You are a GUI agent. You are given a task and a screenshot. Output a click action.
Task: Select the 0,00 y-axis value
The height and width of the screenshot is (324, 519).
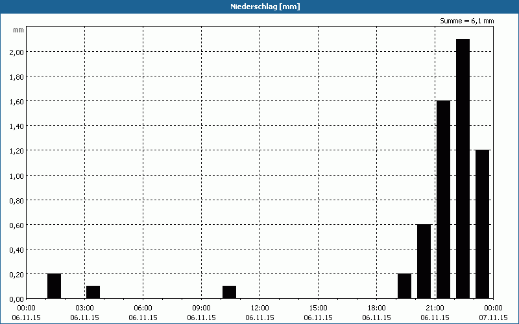pyautogui.click(x=16, y=299)
